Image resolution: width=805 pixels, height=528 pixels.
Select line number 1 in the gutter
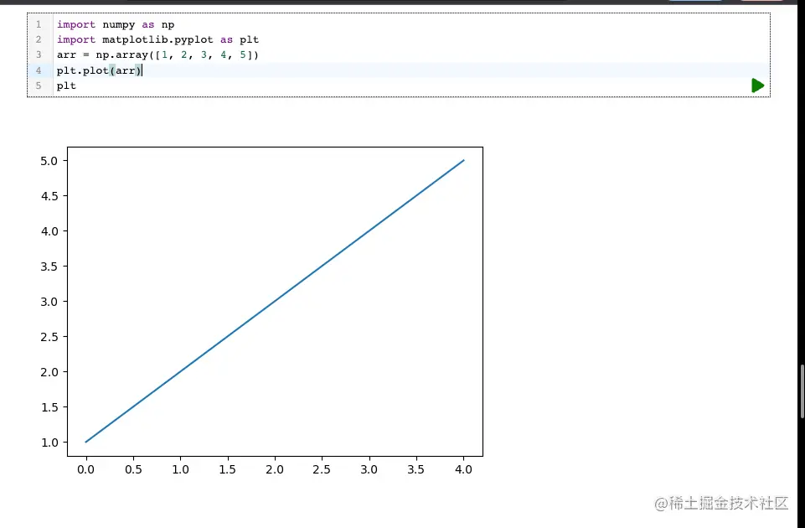coord(39,24)
